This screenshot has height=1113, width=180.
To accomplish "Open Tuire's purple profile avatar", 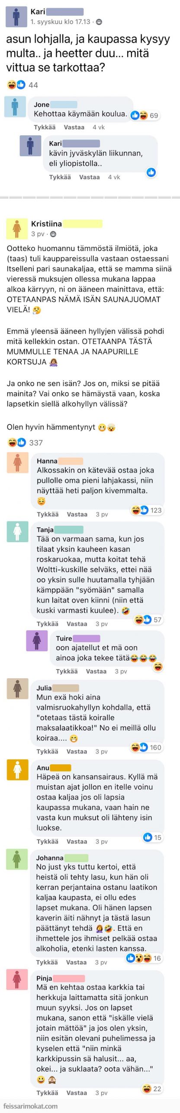I will (x=37, y=640).
